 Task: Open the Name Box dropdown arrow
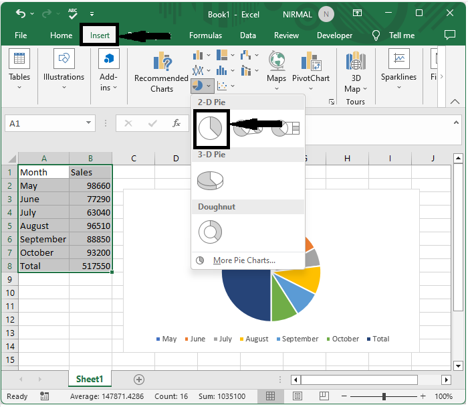point(89,123)
